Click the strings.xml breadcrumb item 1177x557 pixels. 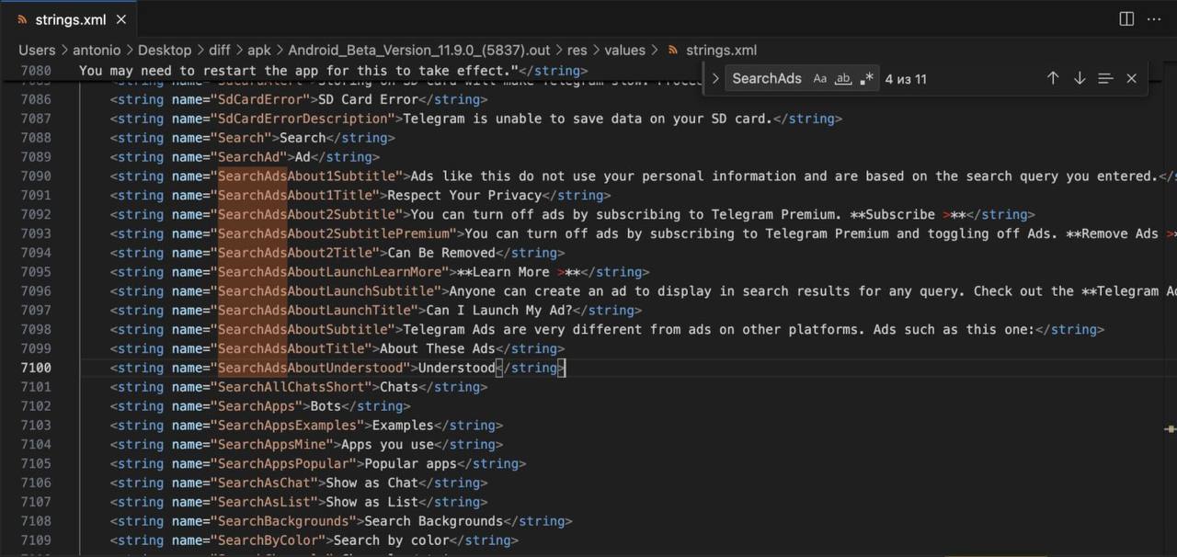[x=721, y=51]
